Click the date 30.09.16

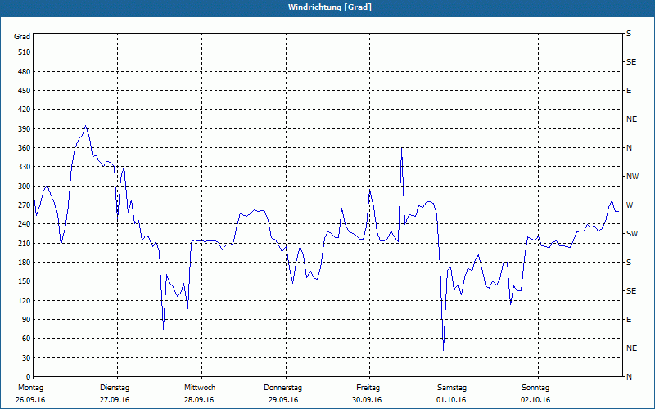pos(367,400)
